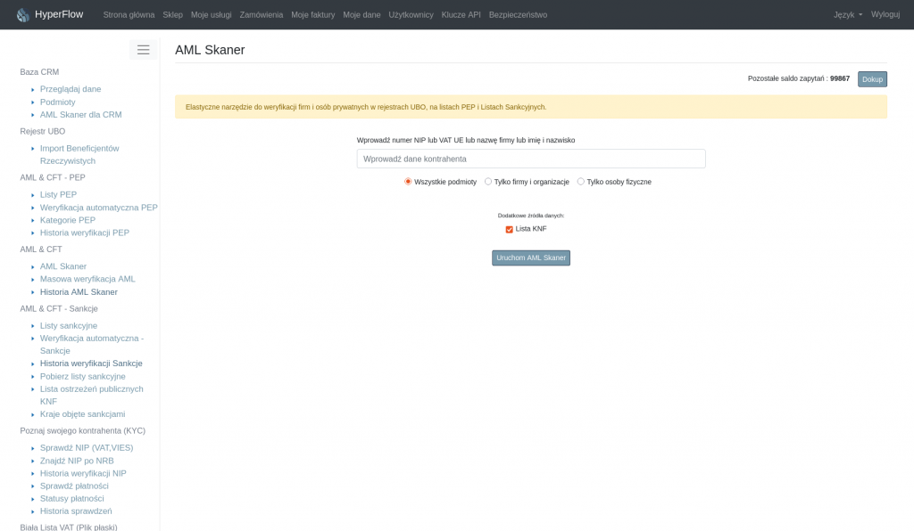The height and width of the screenshot is (531, 914).
Task: Click the Rejestr UBO section heading
Action: point(43,132)
